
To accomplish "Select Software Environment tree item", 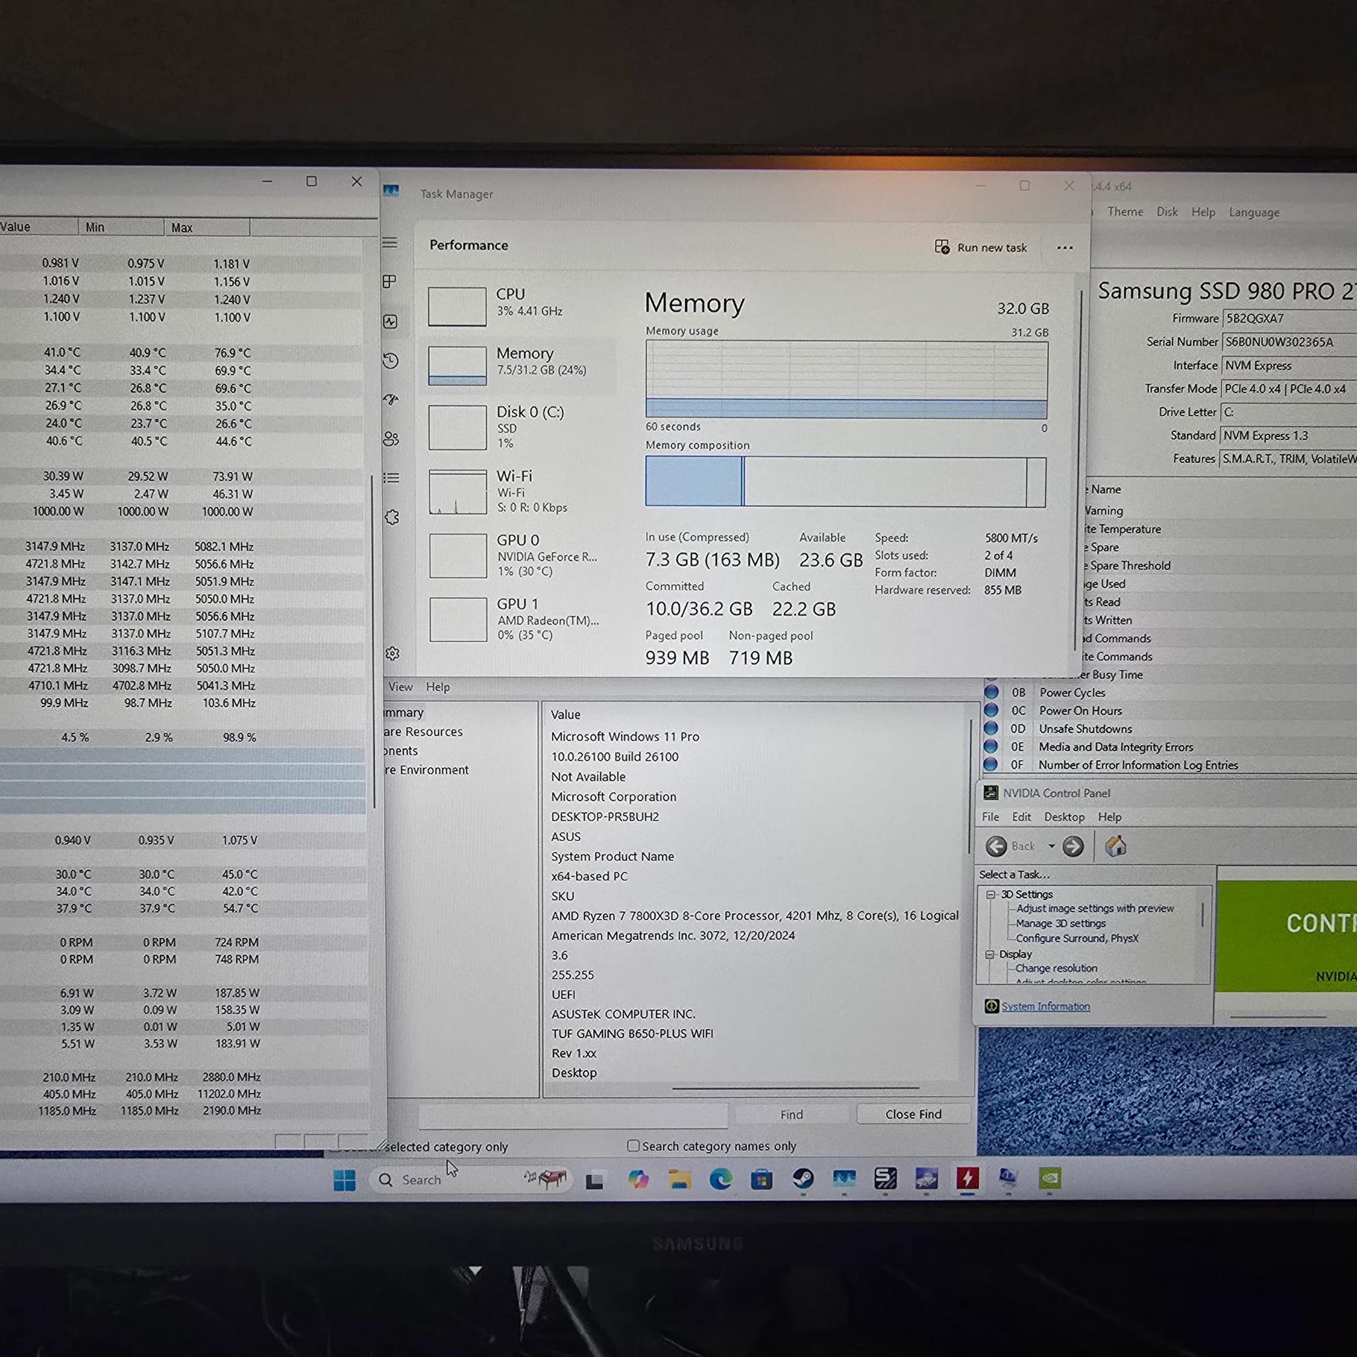I will [425, 770].
